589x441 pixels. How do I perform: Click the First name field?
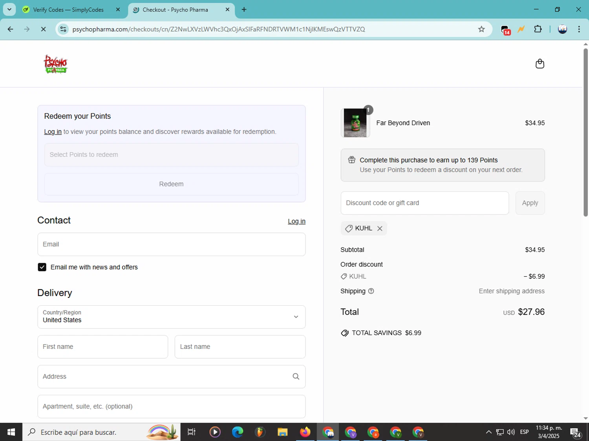tap(103, 347)
